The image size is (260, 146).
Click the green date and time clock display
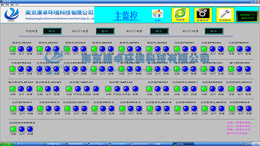247,16
